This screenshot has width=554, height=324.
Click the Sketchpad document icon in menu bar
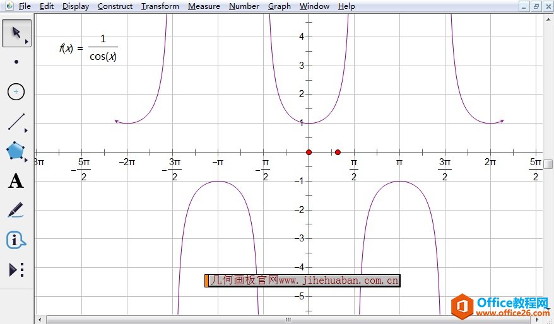[10, 6]
